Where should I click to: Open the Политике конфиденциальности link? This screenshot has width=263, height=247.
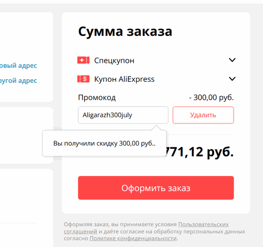tap(133, 238)
